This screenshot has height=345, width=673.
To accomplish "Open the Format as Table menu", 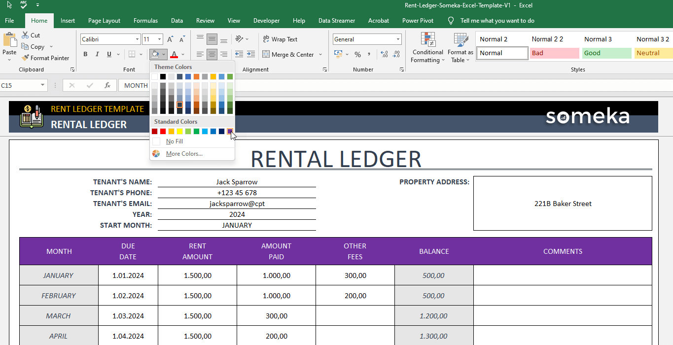I will click(460, 48).
